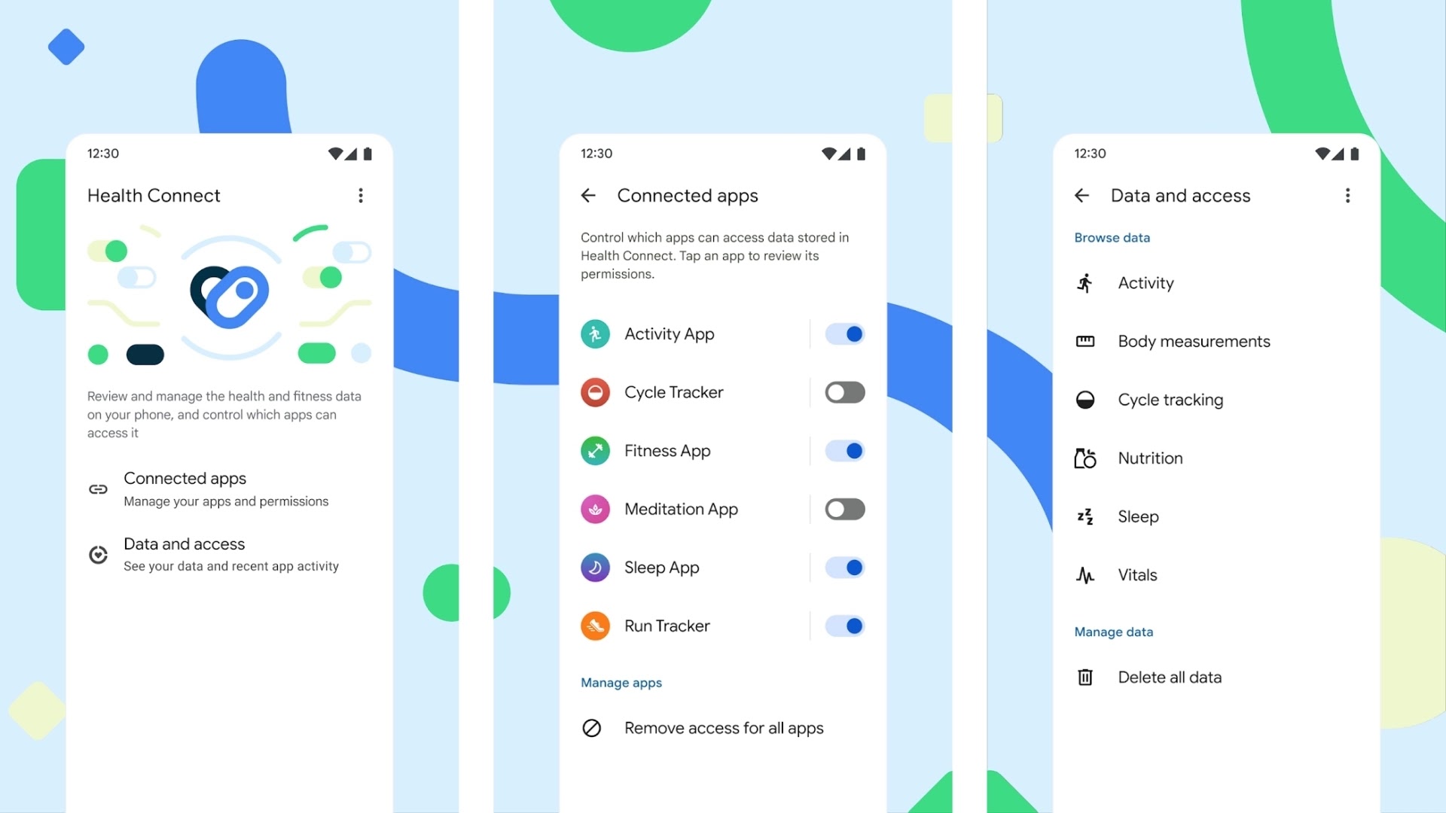Click the Manage apps link
The height and width of the screenshot is (813, 1446).
(x=621, y=682)
